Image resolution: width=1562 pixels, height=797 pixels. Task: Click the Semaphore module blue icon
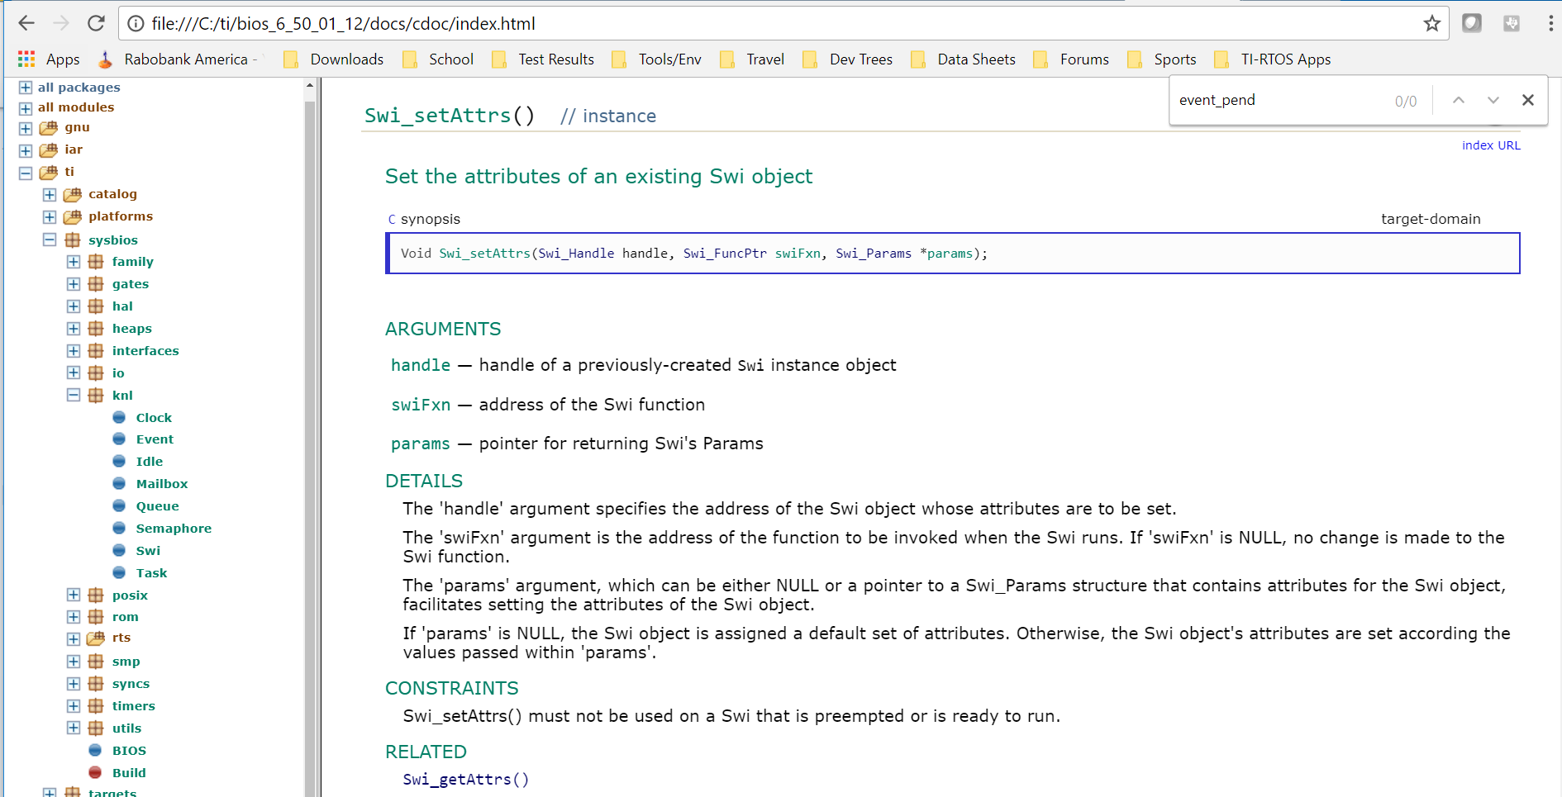119,529
